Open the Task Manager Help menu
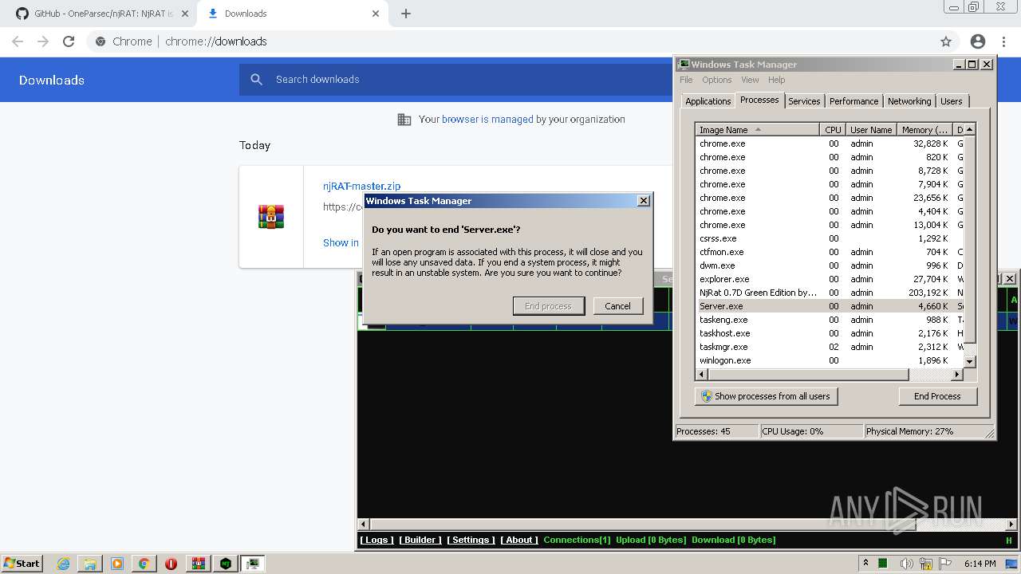1021x574 pixels. 776,80
